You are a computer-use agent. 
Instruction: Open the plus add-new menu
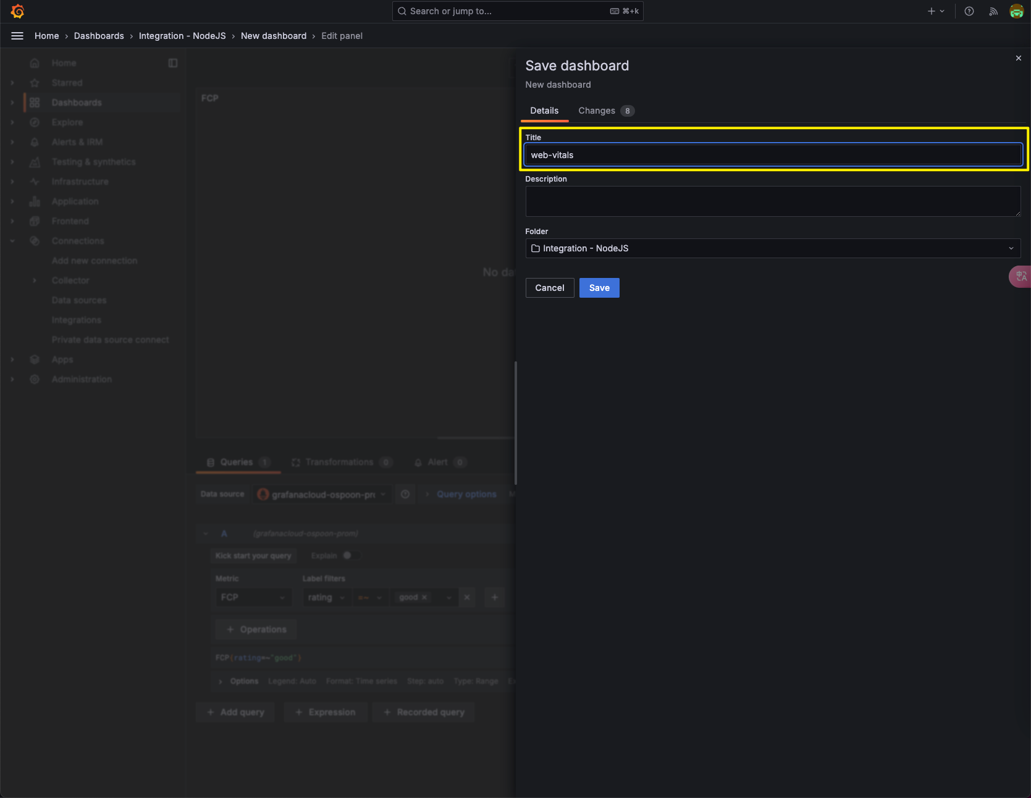click(936, 11)
